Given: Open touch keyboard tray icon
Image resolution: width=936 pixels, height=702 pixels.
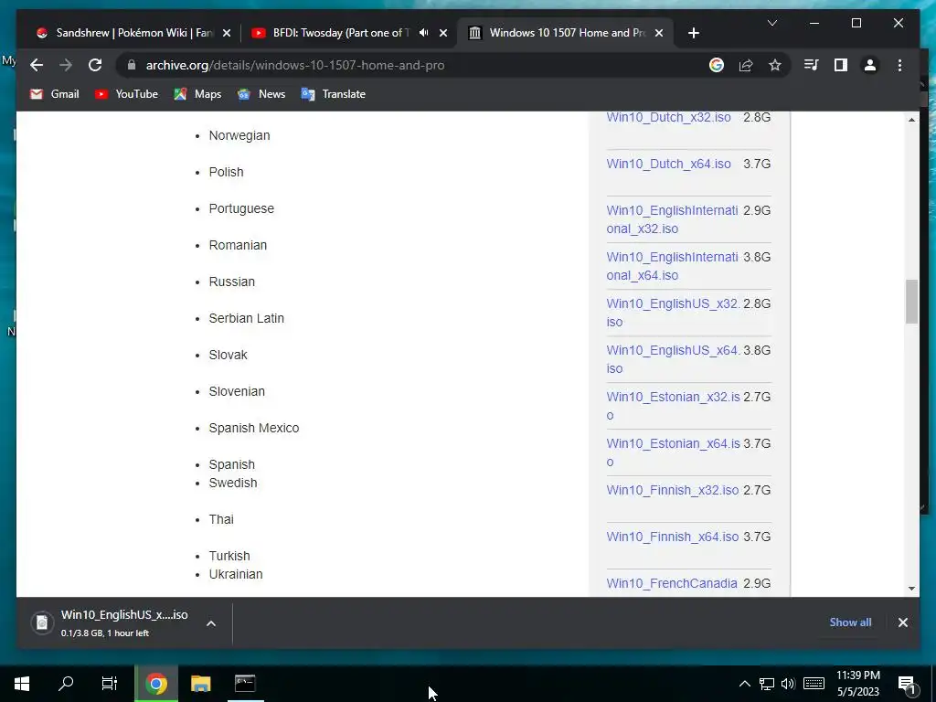Looking at the screenshot, I should tap(814, 684).
